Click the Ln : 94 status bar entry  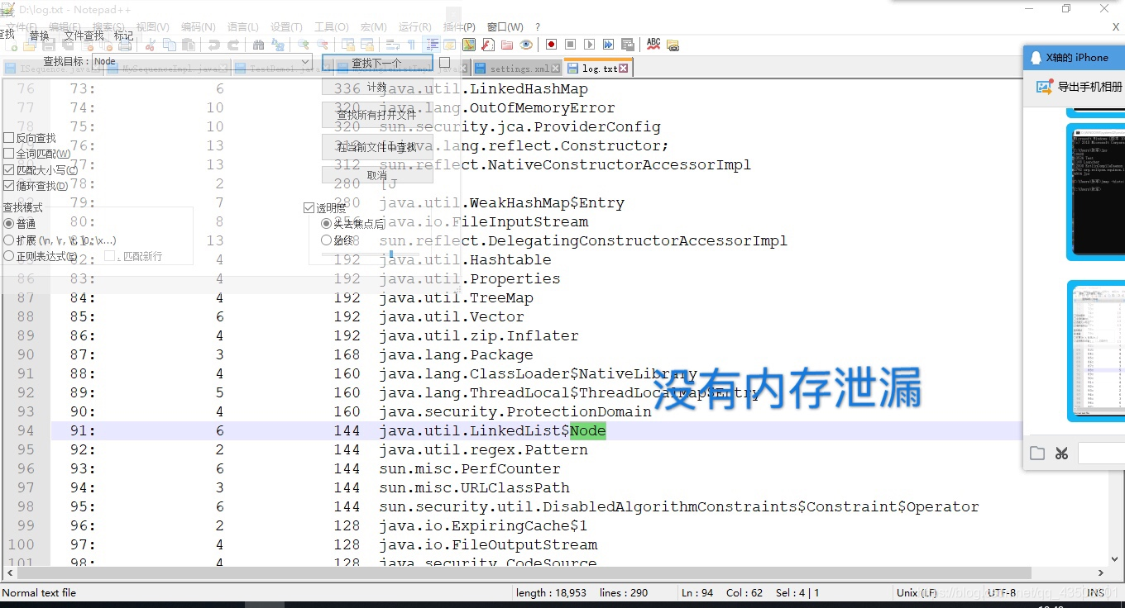click(x=697, y=593)
